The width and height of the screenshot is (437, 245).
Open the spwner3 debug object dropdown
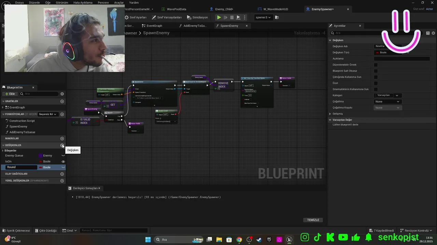(x=263, y=17)
